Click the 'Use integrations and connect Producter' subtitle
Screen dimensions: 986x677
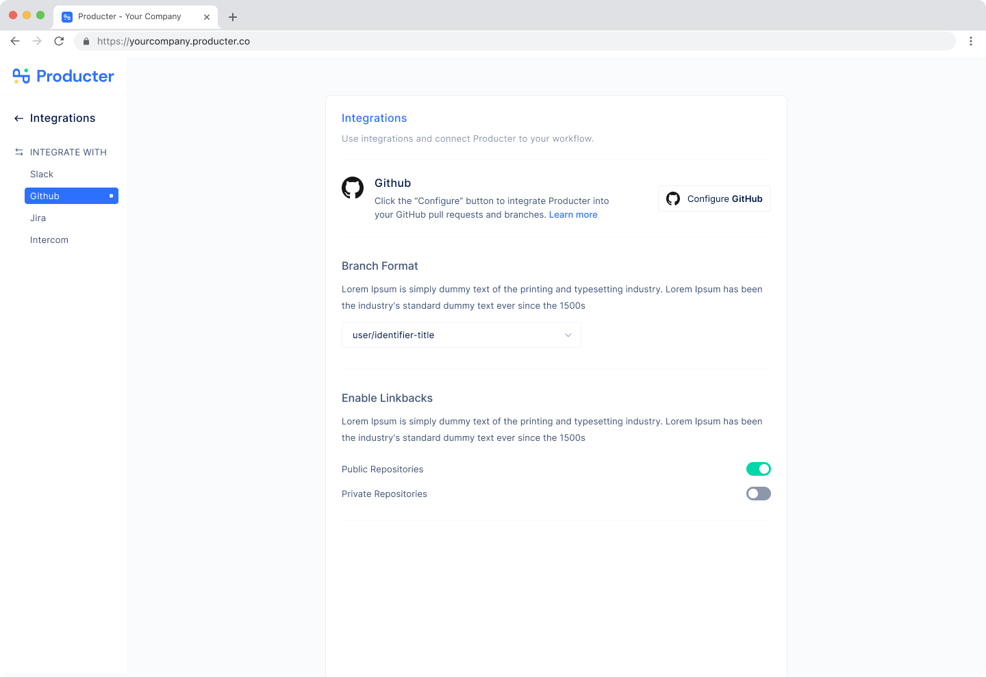tap(468, 138)
